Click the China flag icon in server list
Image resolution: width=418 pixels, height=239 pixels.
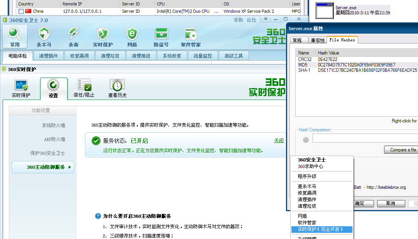coord(28,11)
